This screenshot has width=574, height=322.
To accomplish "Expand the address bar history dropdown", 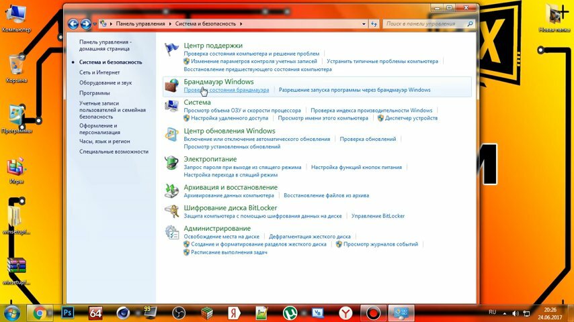I will (x=364, y=23).
